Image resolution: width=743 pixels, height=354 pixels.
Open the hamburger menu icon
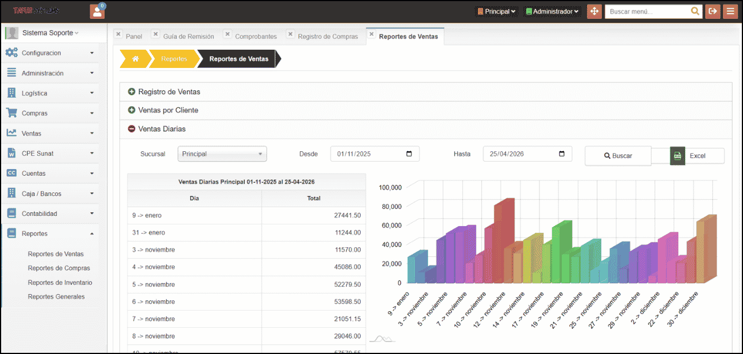pos(730,11)
